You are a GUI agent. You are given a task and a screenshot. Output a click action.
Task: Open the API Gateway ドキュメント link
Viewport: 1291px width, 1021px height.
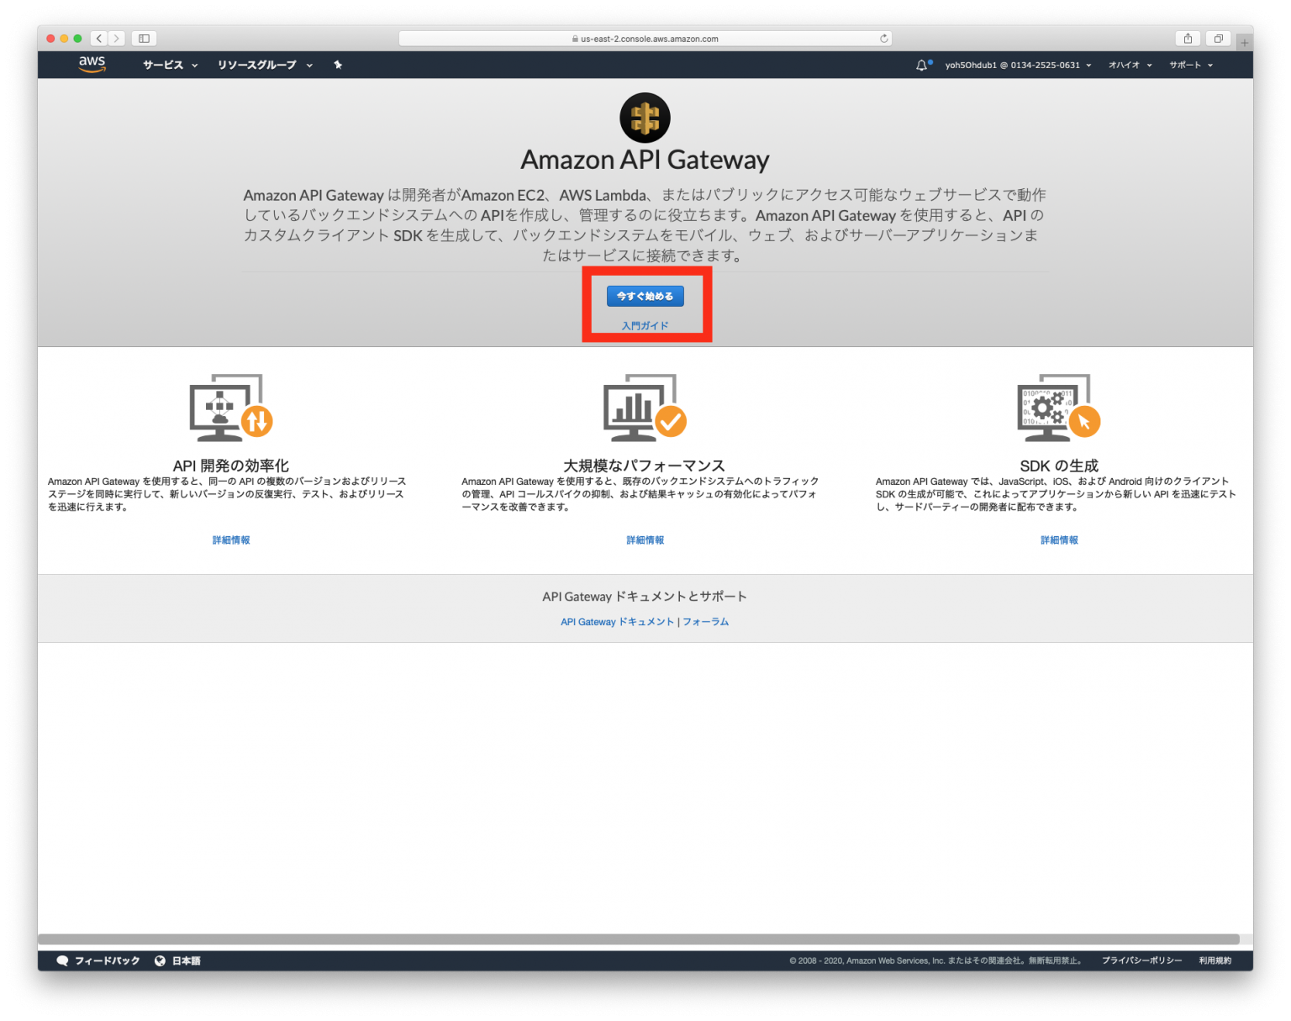(x=617, y=622)
